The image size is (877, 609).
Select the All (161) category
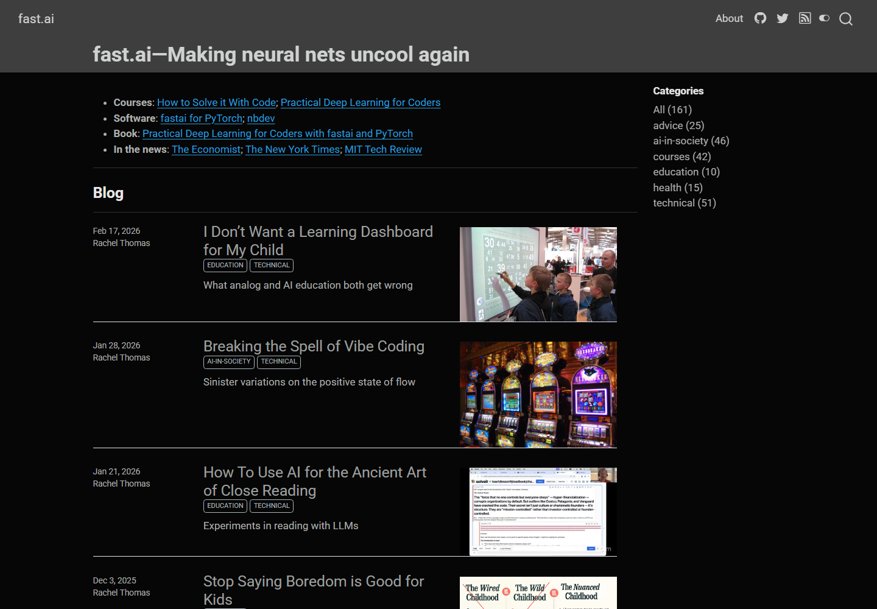[672, 110]
